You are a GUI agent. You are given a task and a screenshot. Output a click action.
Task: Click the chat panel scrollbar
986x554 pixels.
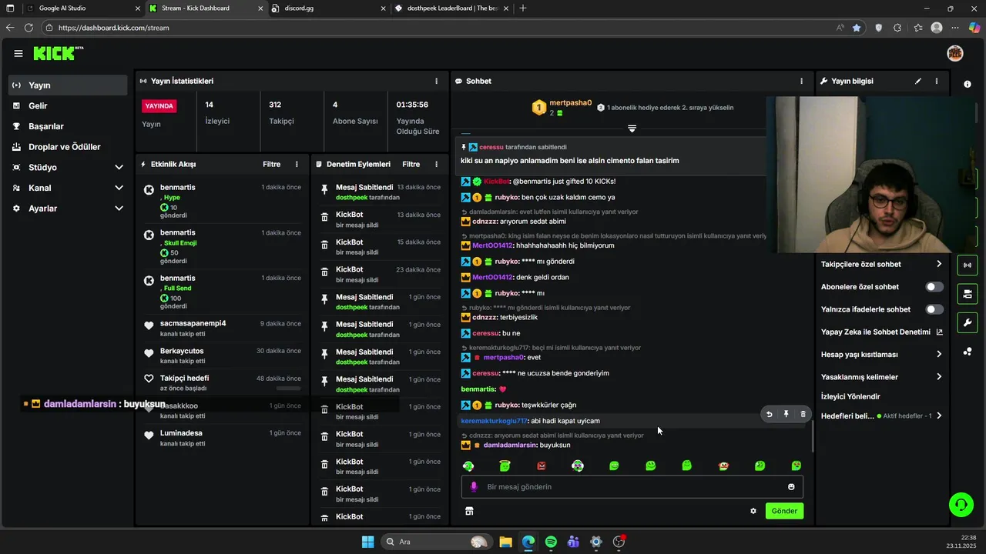coord(813,437)
